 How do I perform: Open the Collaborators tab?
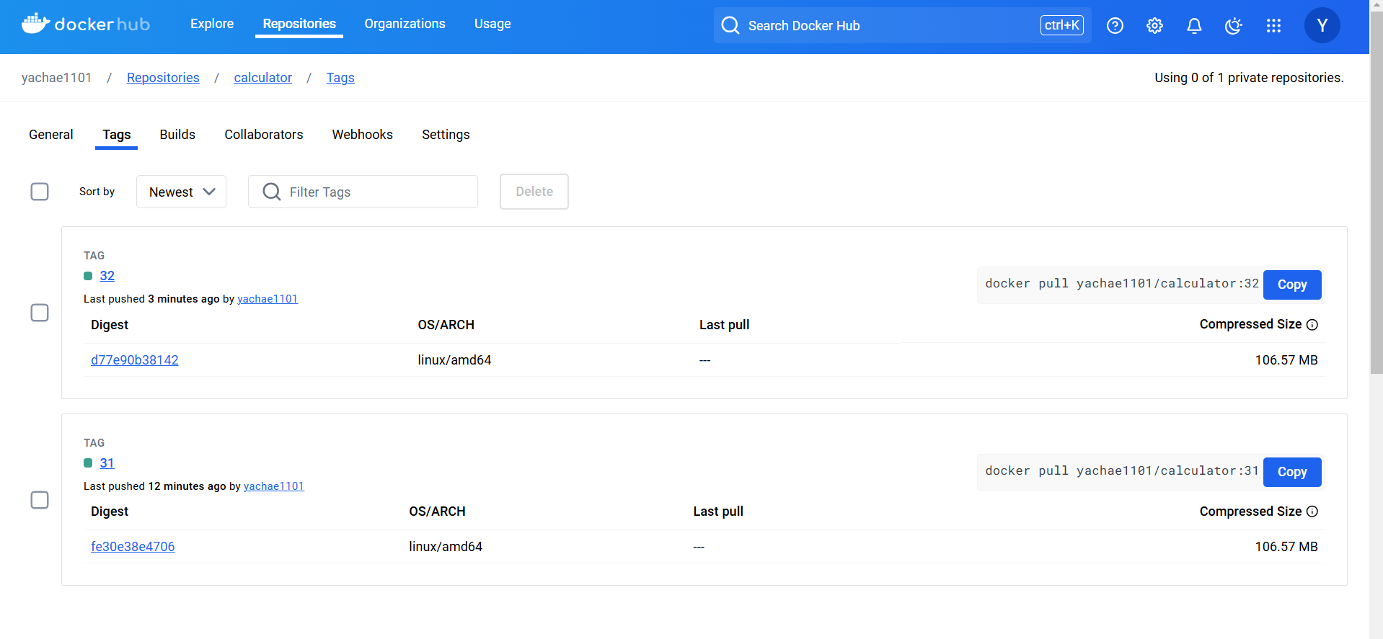tap(264, 135)
